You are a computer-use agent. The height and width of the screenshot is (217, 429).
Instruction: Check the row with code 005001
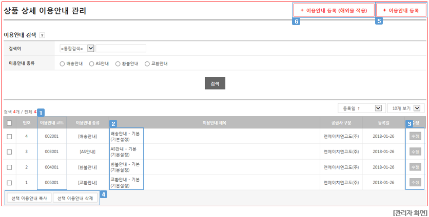click(x=9, y=183)
